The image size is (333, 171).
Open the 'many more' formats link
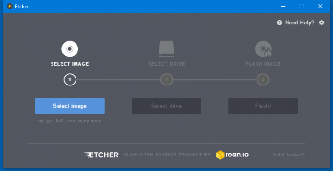click(x=90, y=121)
